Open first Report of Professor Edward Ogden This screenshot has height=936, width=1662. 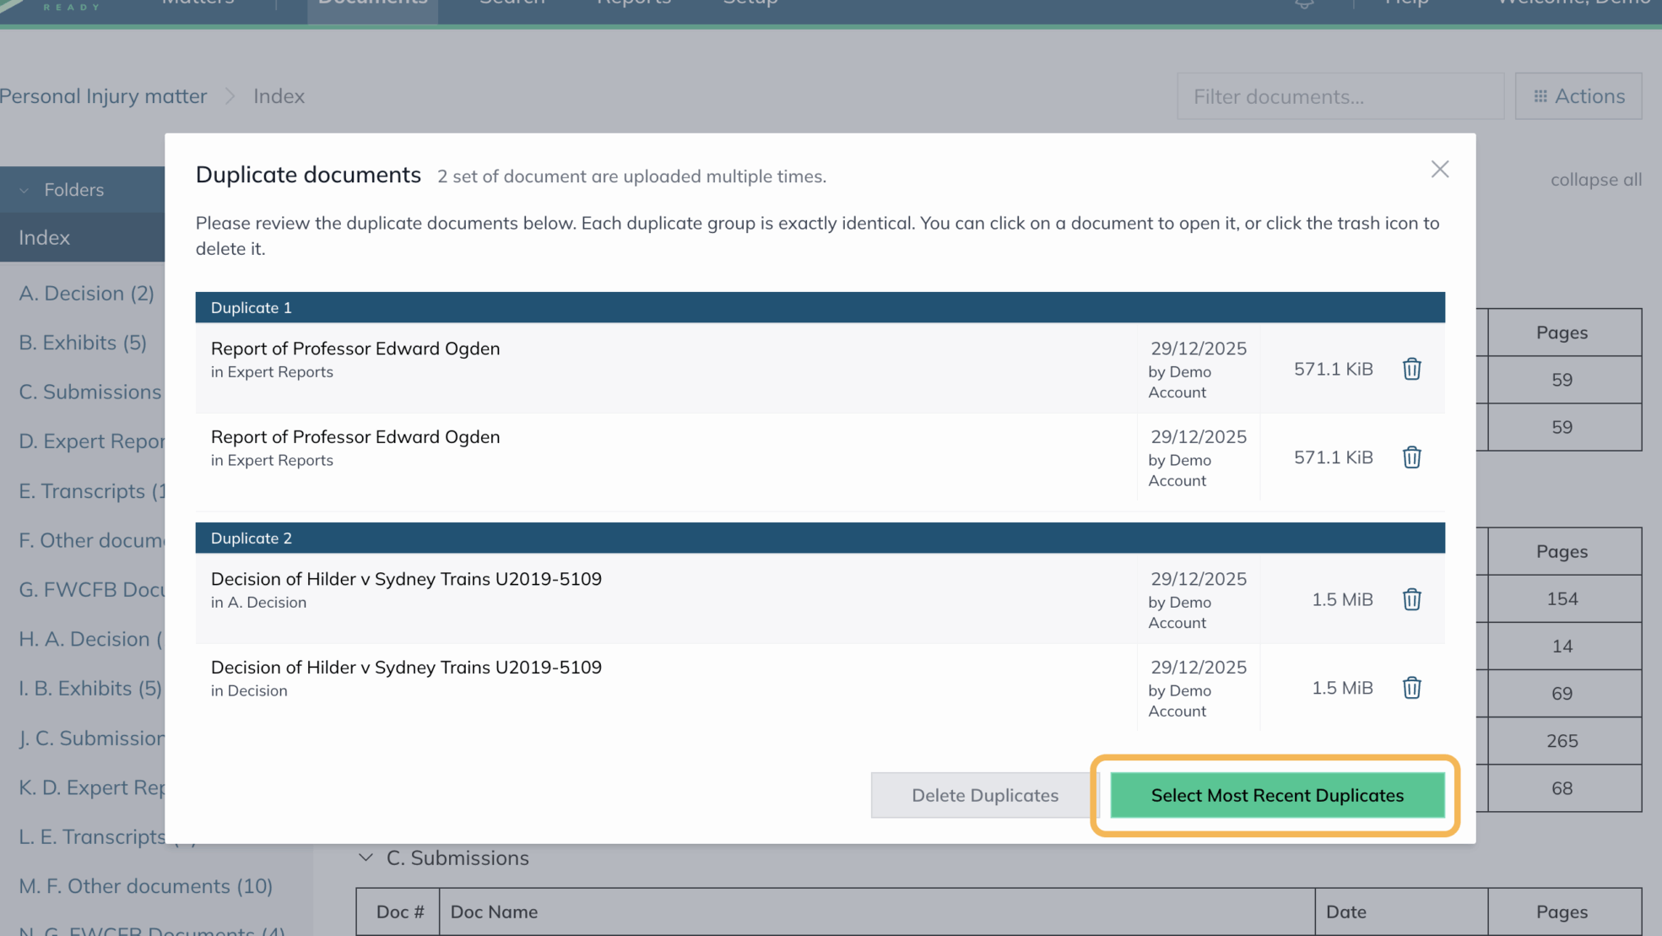[x=355, y=349]
